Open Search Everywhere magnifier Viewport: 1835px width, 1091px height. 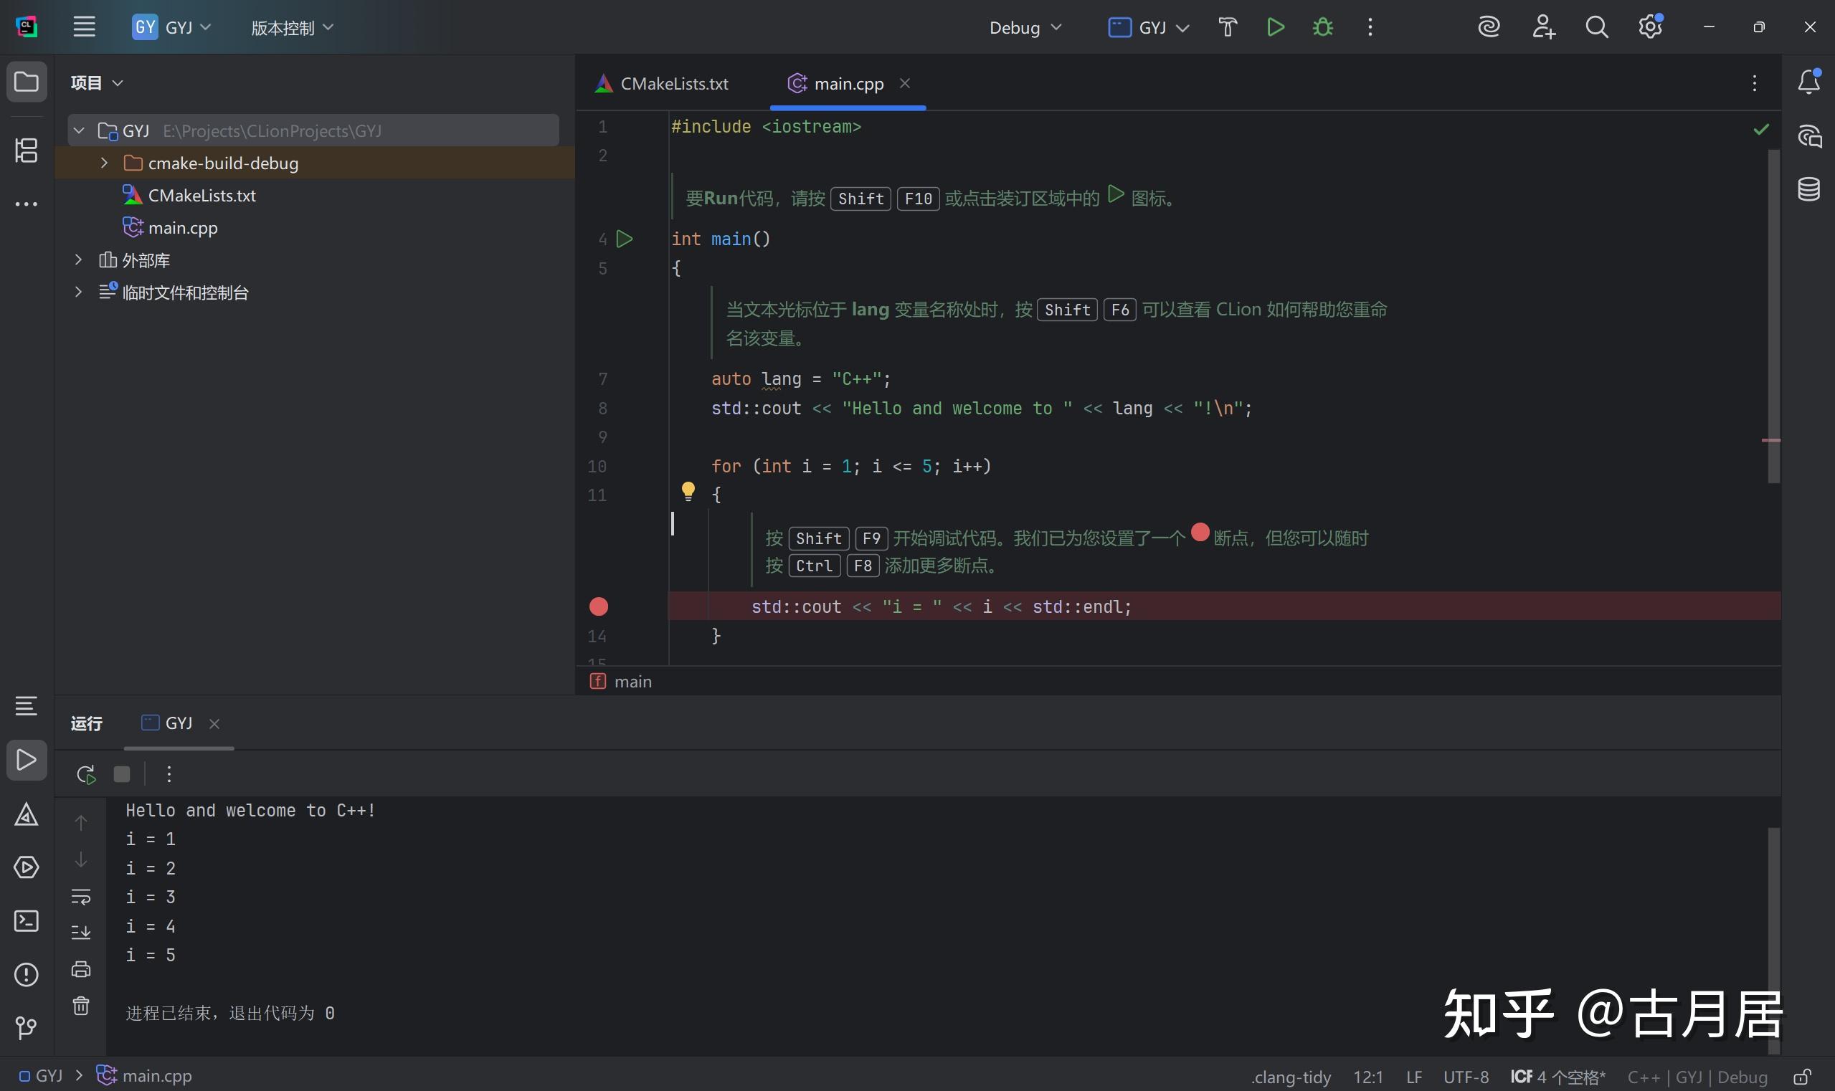pos(1596,27)
